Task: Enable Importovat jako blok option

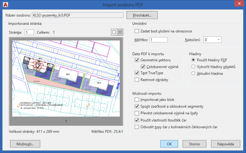Action: coord(137,100)
